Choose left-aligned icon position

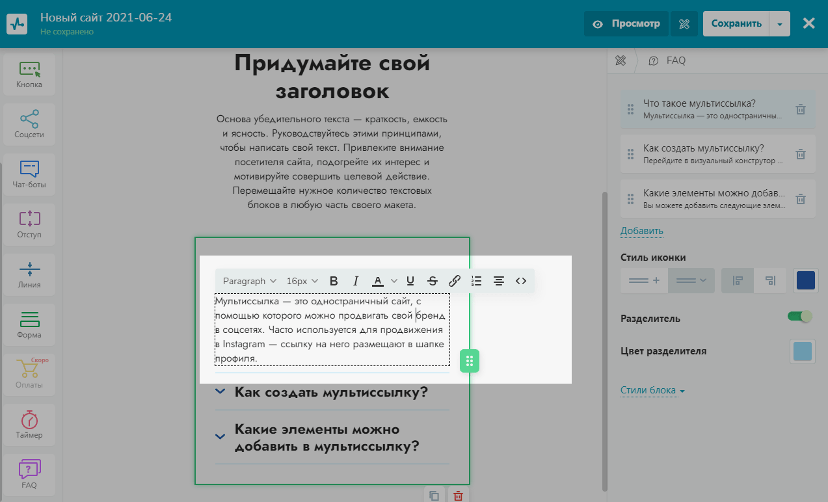[x=738, y=281]
